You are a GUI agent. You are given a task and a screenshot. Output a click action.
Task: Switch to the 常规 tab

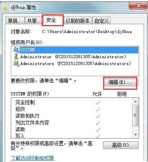coord(15,21)
